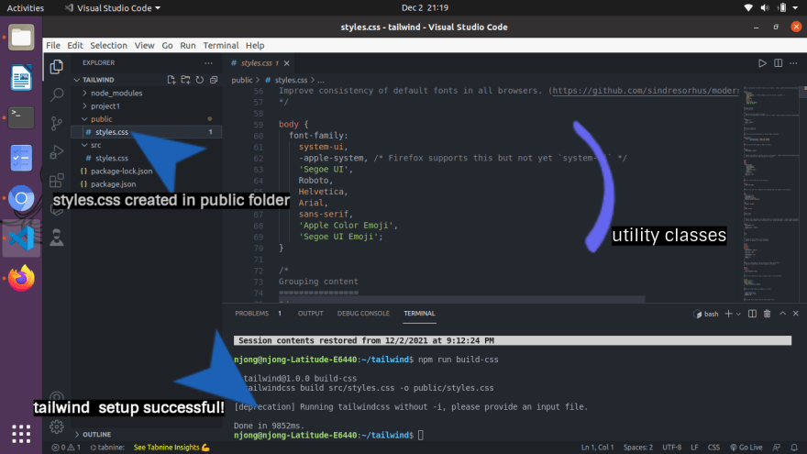The width and height of the screenshot is (807, 454).
Task: Select the TERMINAL panel tab
Action: pos(419,314)
